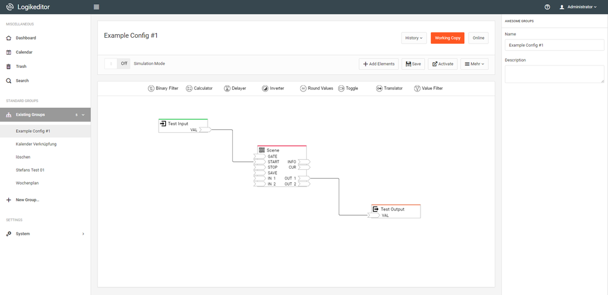
Task: Select the Calculator element icon
Action: 189,88
